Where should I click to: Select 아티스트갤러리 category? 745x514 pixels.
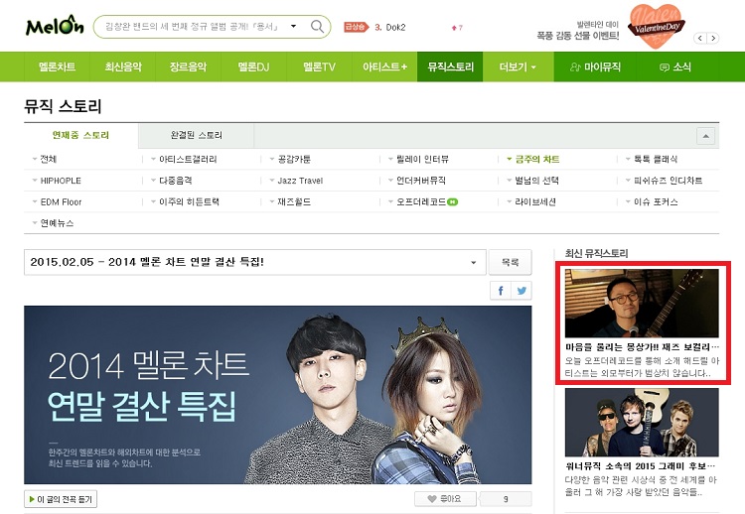point(188,159)
